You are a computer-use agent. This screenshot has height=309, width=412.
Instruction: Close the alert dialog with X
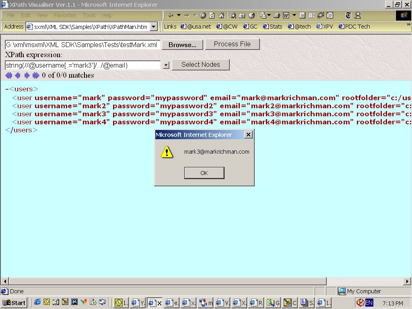248,134
